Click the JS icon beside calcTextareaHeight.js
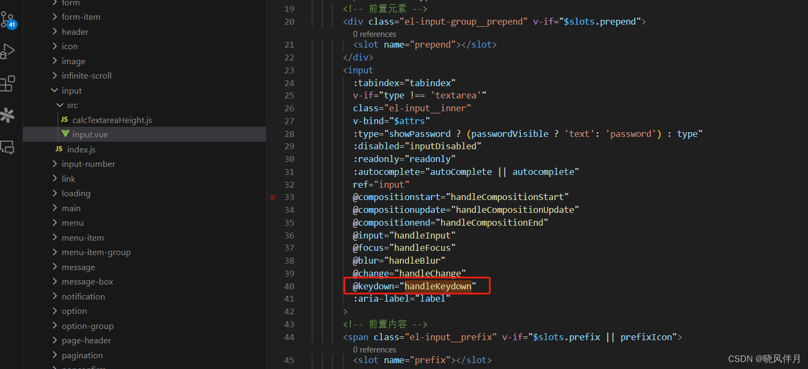The image size is (808, 369). (x=64, y=120)
